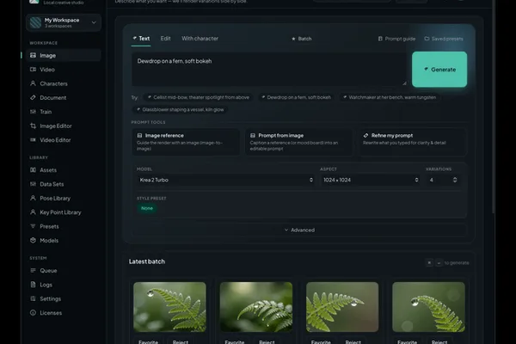The image size is (516, 344).
Task: Switch to the Text tab
Action: pyautogui.click(x=141, y=39)
